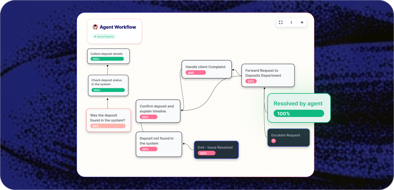The height and width of the screenshot is (190, 394).
Task: Select the Escalate Request node
Action: point(288,137)
